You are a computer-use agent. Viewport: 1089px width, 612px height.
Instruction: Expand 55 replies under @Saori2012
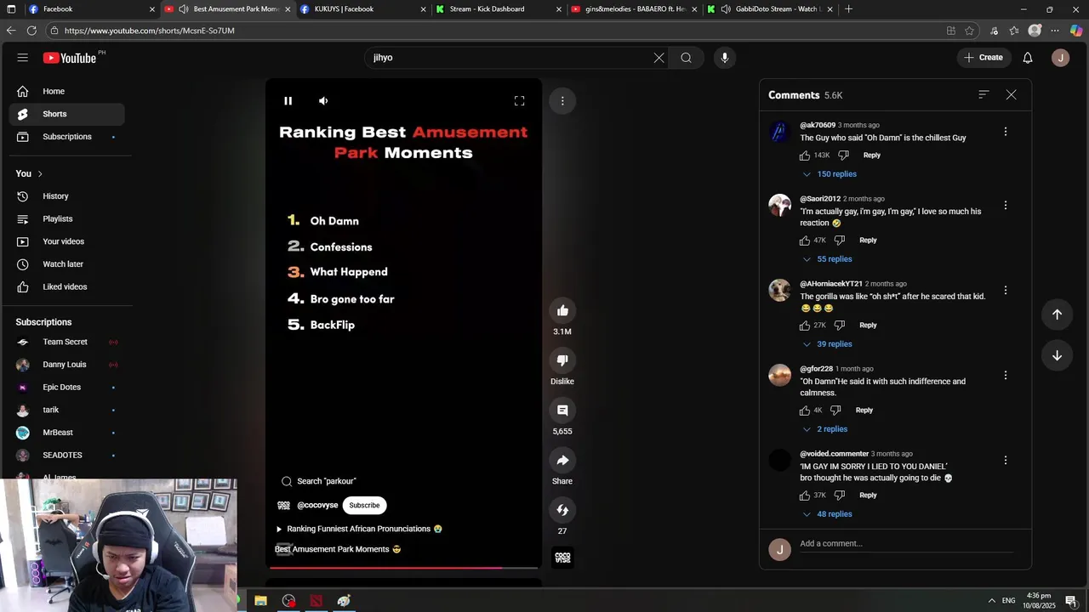pos(827,259)
